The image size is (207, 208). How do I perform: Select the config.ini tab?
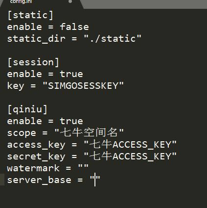(x=40, y=3)
